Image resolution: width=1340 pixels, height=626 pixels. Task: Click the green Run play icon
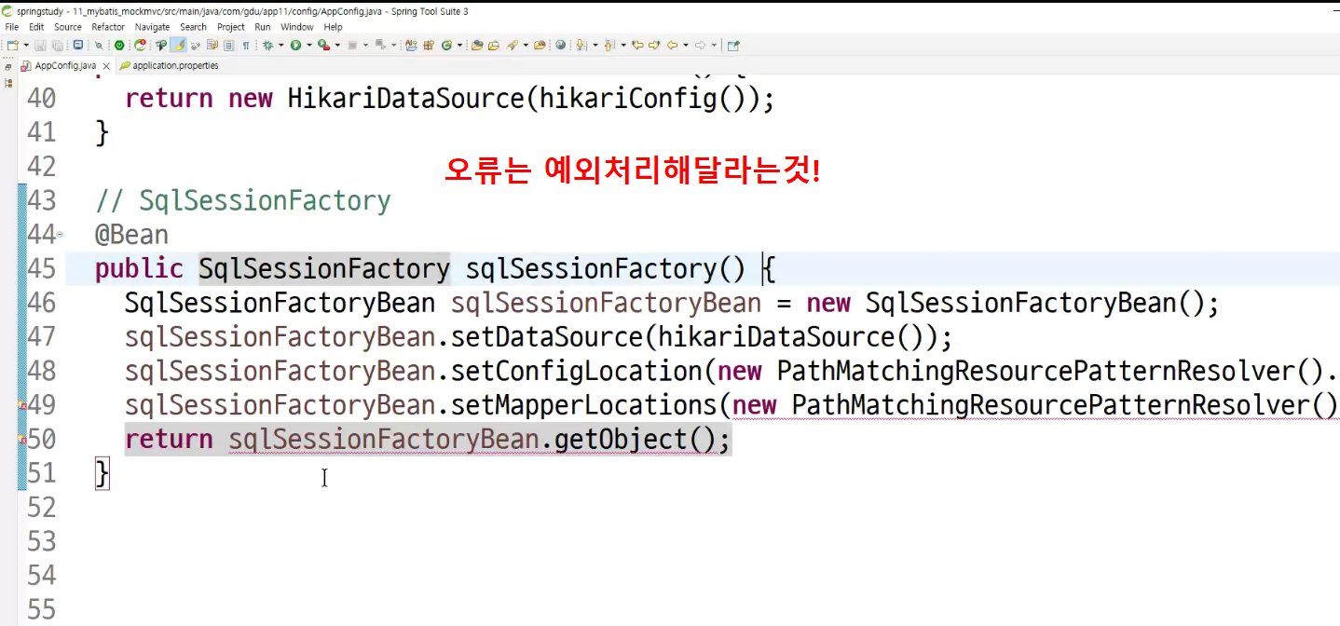[x=295, y=45]
